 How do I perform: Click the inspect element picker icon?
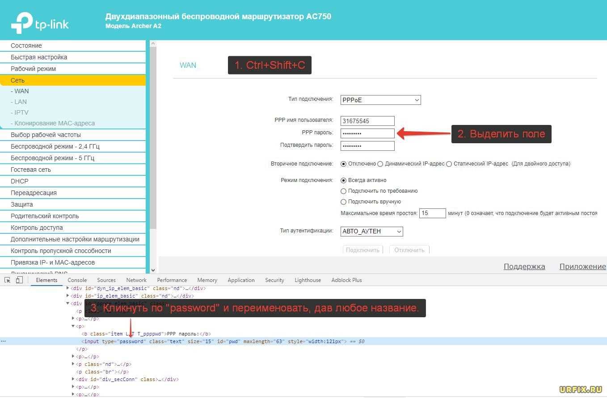coord(8,280)
